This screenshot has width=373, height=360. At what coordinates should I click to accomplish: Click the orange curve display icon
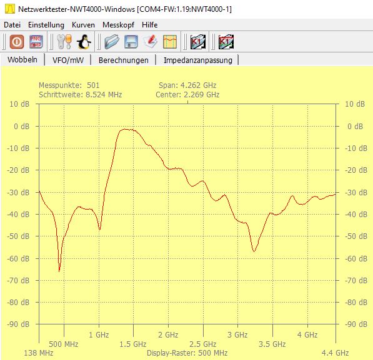pyautogui.click(x=170, y=42)
